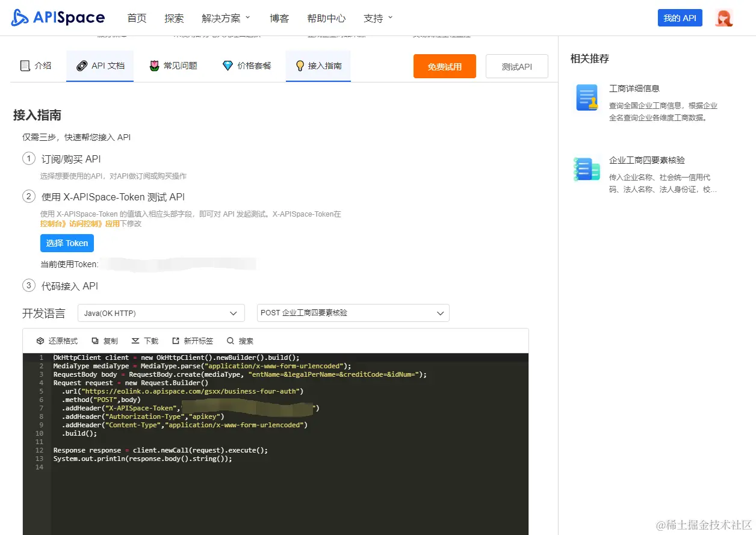Open the 工商详细信息 recommendation title

[x=634, y=88]
